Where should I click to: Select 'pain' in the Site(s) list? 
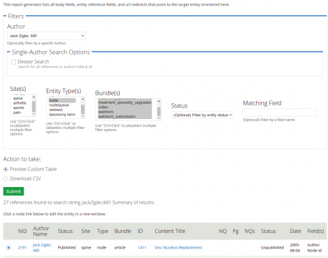tap(17, 113)
